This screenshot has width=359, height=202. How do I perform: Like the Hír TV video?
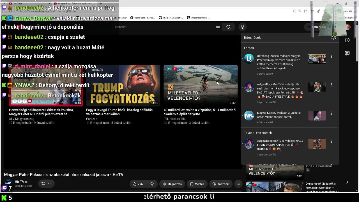pyautogui.click(x=138, y=184)
